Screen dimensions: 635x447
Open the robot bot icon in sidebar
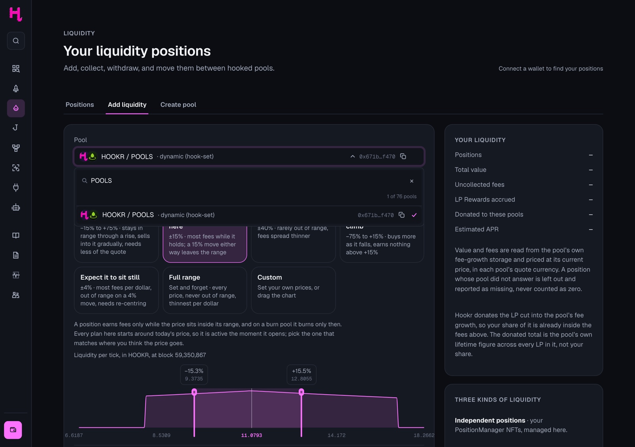[16, 207]
